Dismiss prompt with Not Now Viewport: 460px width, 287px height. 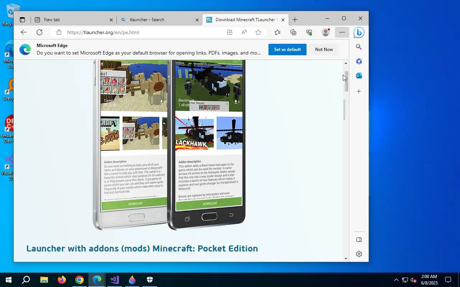point(324,50)
